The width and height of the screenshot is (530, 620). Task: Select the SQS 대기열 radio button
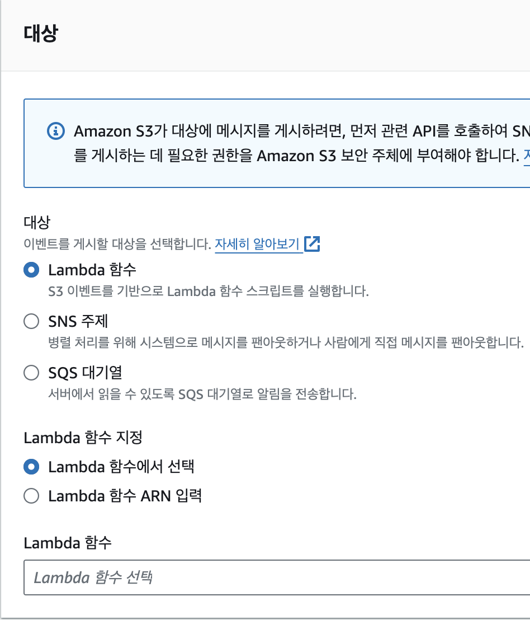(31, 373)
